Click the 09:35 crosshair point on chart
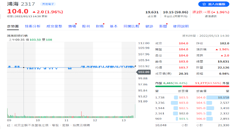The image size is (232, 130). [x=24, y=68]
